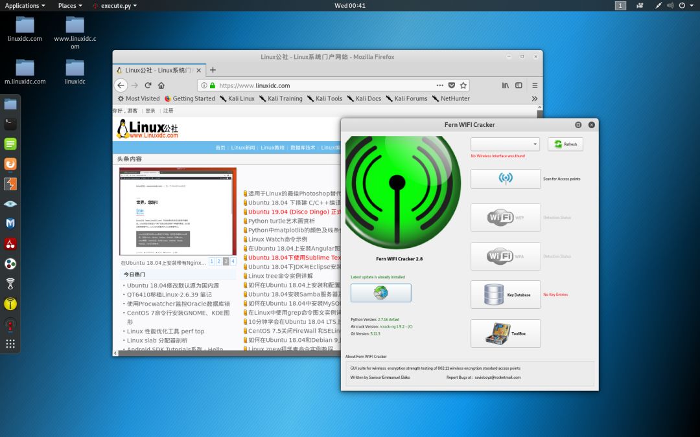Click Linux教程 in site navigation
The image size is (700, 437).
(x=272, y=148)
